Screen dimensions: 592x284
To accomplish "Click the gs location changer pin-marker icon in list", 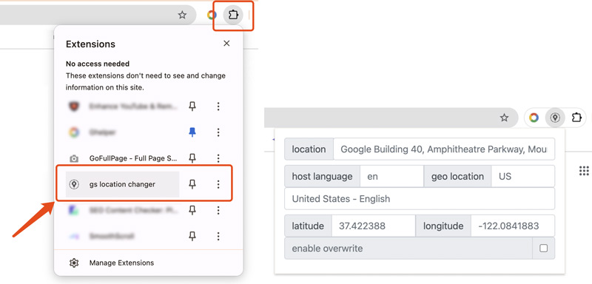I will point(74,184).
